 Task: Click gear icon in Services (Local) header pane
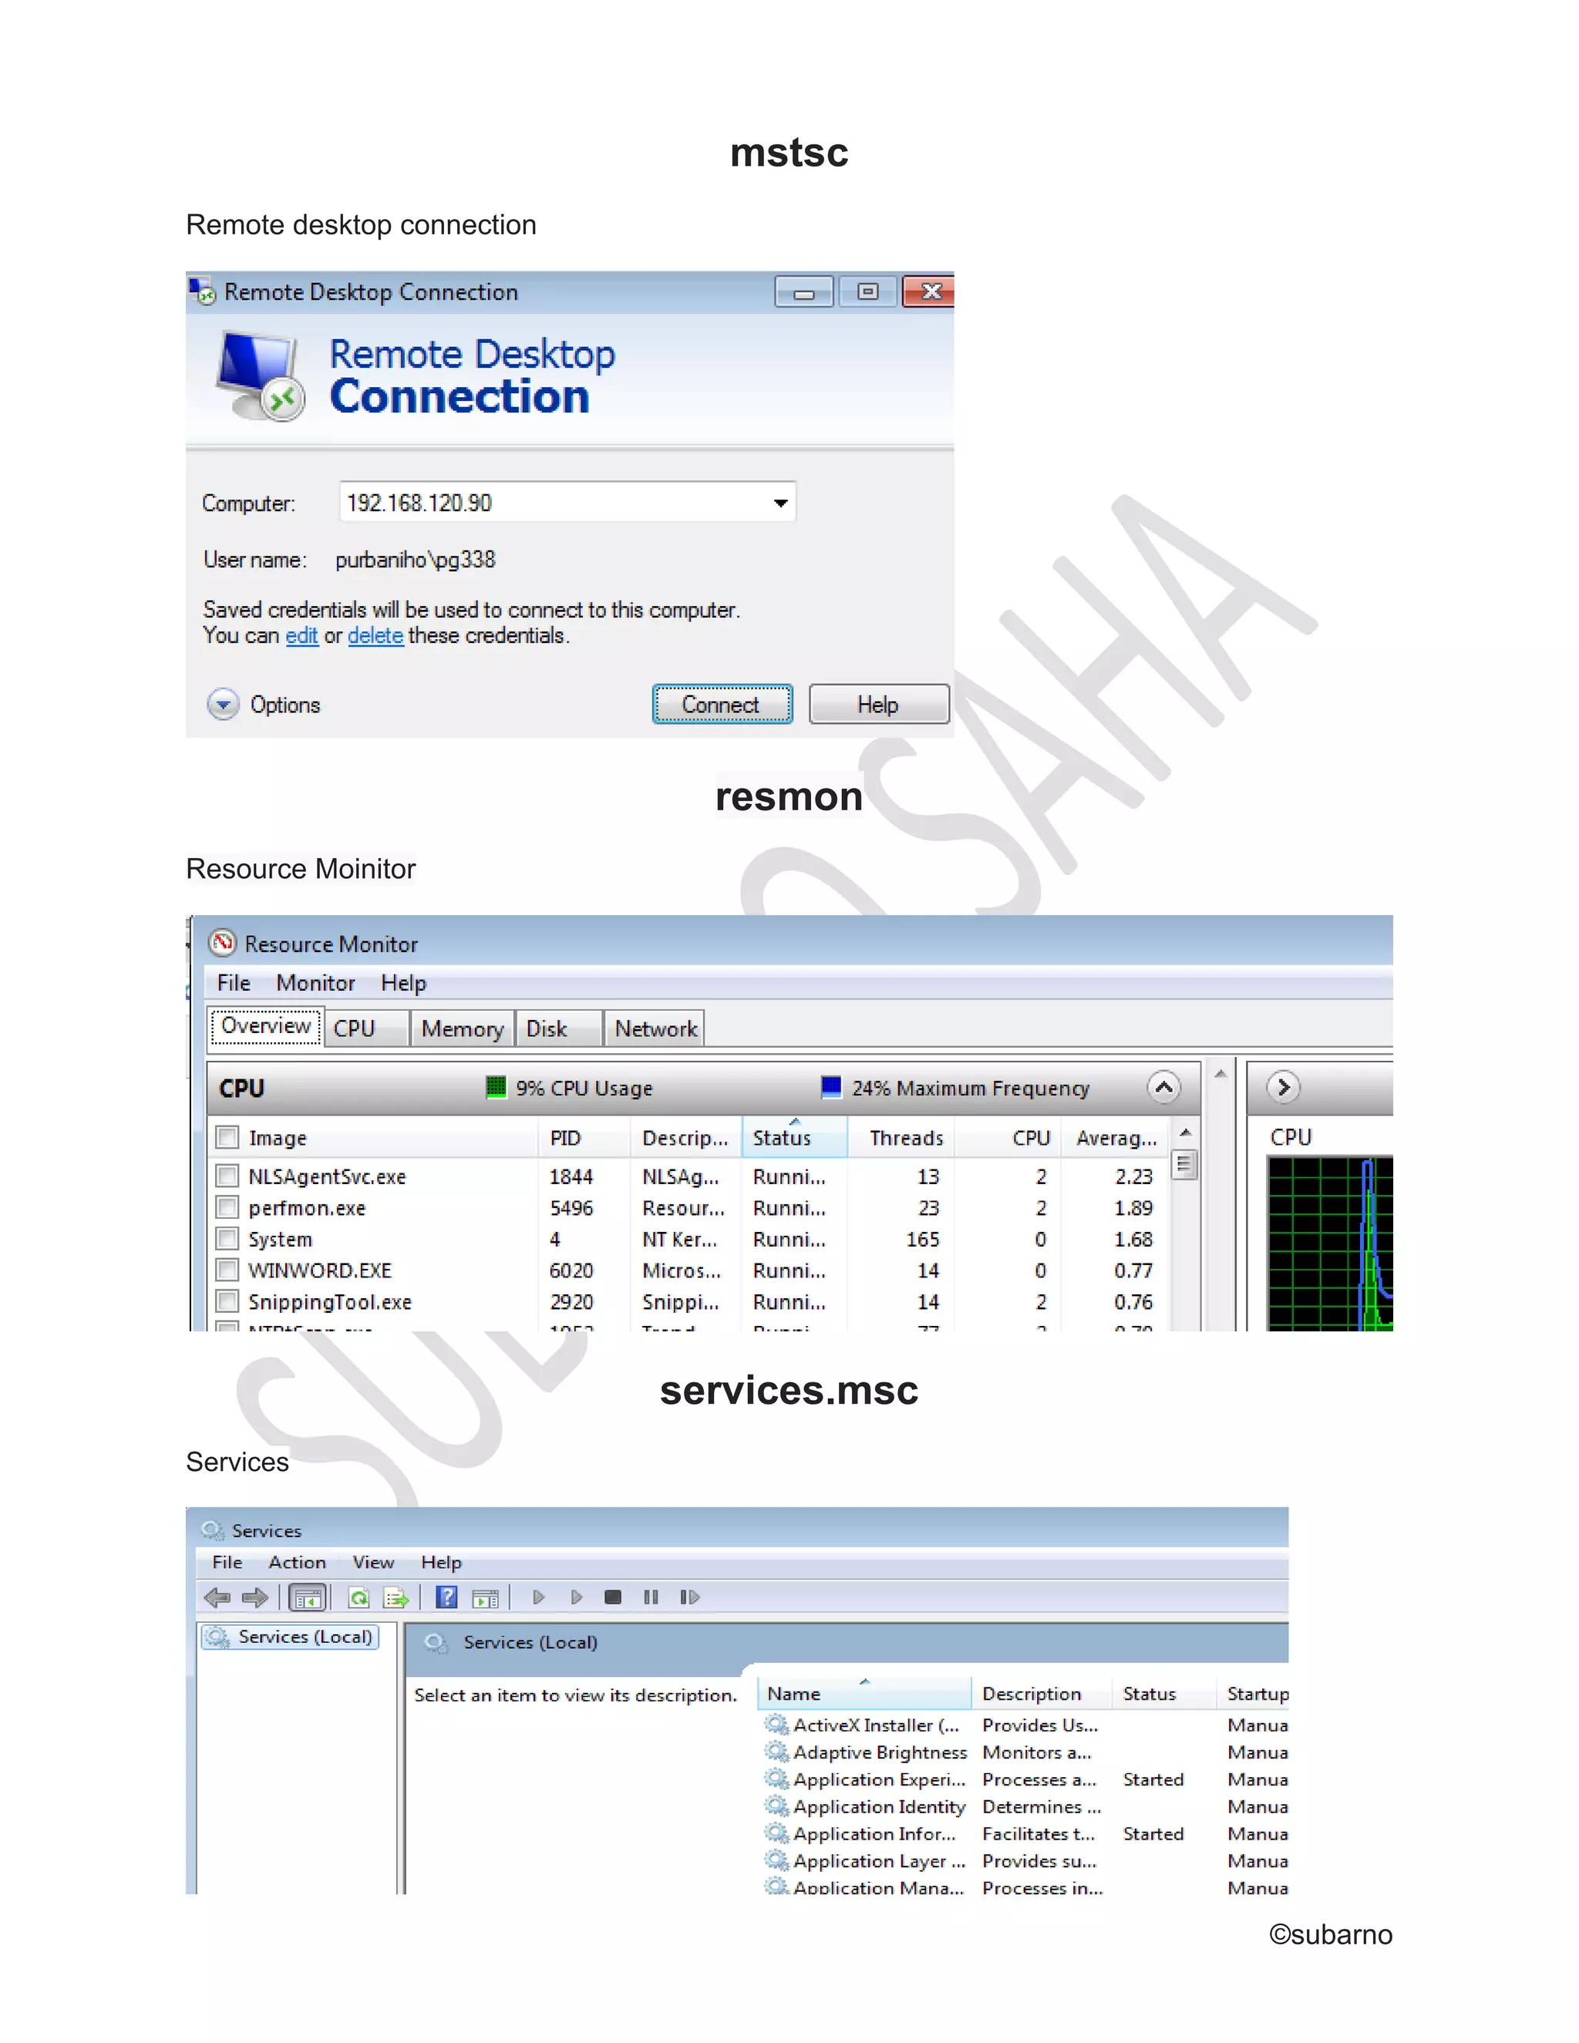pyautogui.click(x=435, y=1643)
